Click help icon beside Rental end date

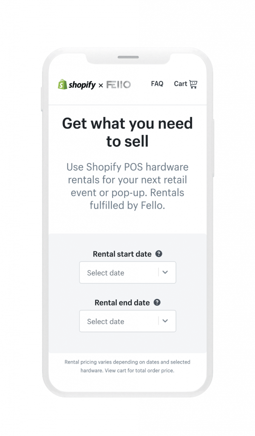157,302
